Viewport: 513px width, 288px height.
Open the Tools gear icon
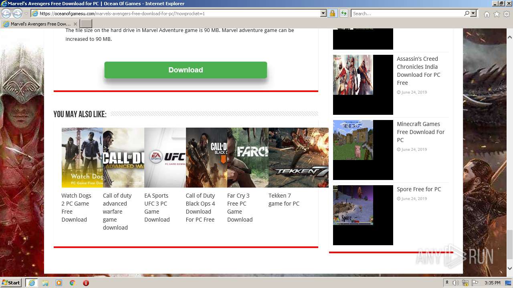pyautogui.click(x=507, y=14)
